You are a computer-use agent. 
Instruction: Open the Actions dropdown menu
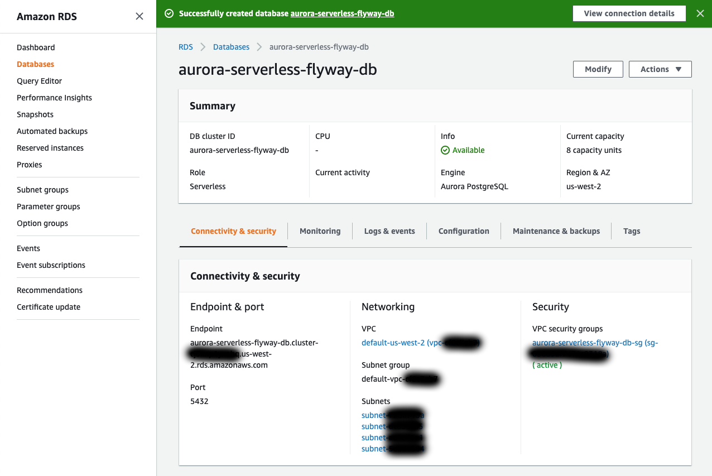click(x=660, y=69)
